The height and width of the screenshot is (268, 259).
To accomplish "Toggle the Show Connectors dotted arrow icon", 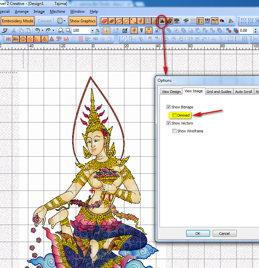I will [x=133, y=21].
